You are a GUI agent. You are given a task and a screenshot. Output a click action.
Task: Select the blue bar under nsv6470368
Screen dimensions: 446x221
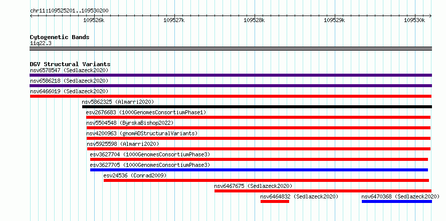tap(397, 201)
